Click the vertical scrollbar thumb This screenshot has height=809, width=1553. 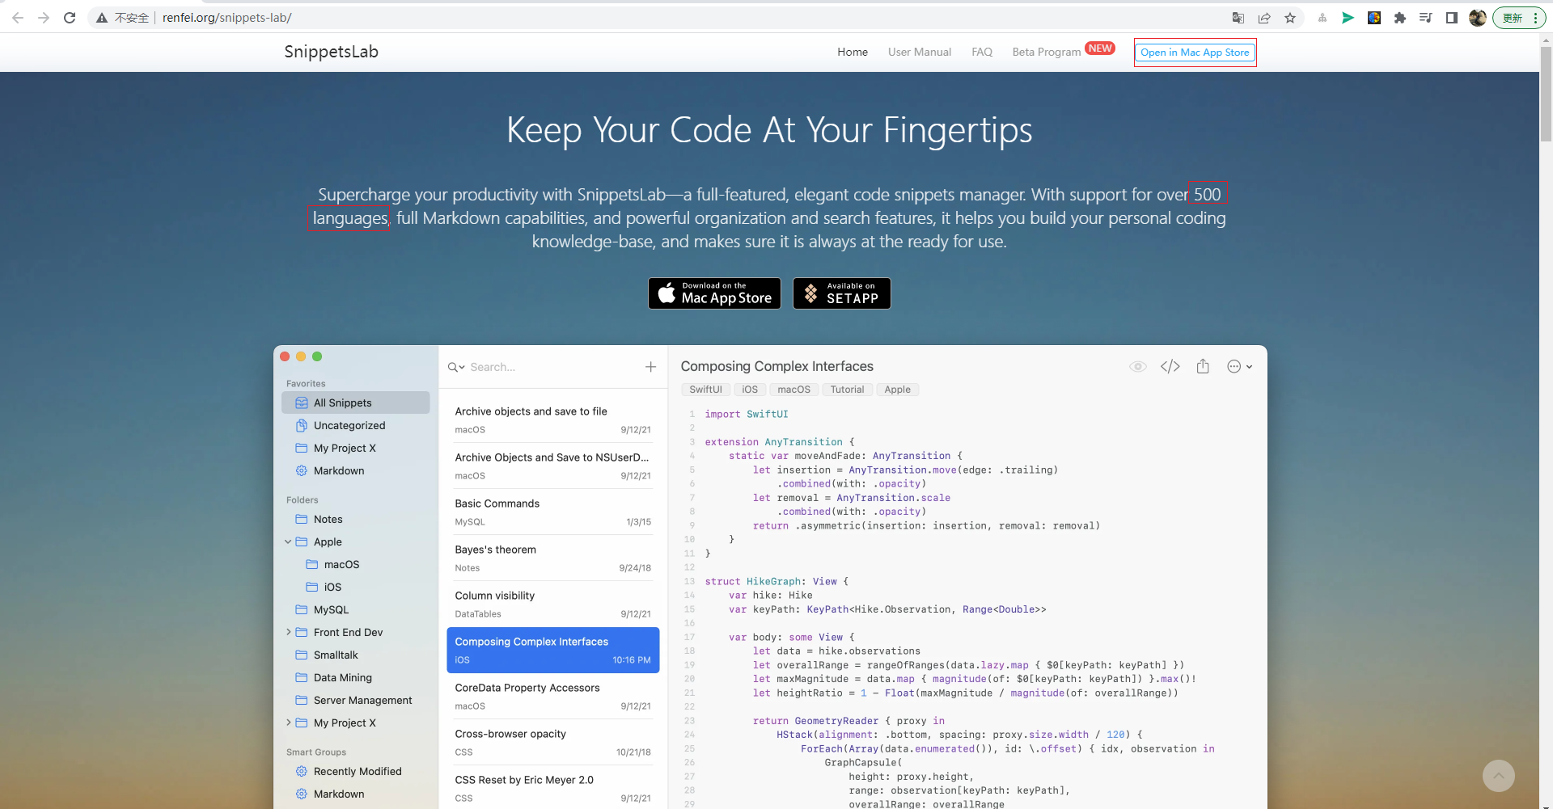(x=1546, y=94)
